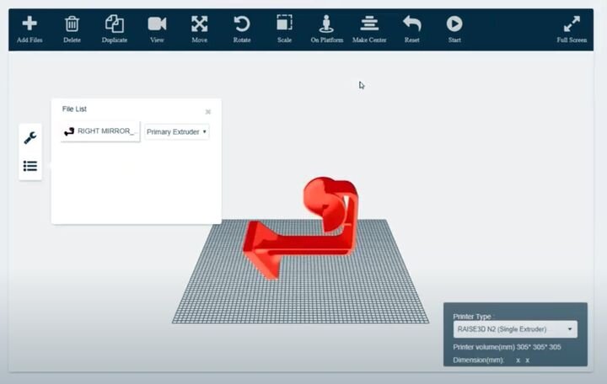The image size is (607, 384).
Task: Select the RIGHT MIRROR file entry
Action: [100, 131]
